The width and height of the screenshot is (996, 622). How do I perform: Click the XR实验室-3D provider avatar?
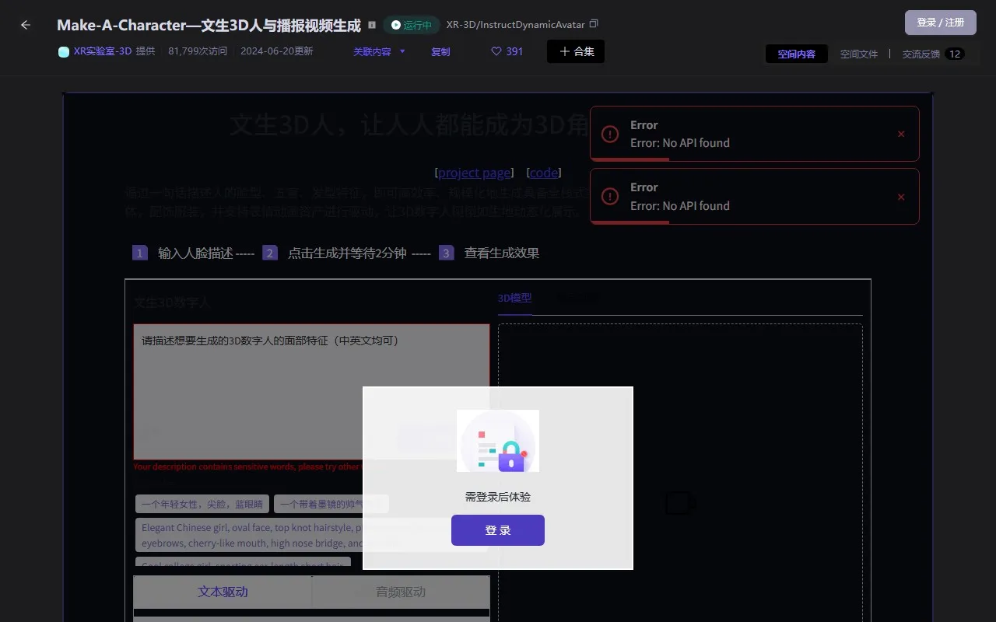[63, 51]
